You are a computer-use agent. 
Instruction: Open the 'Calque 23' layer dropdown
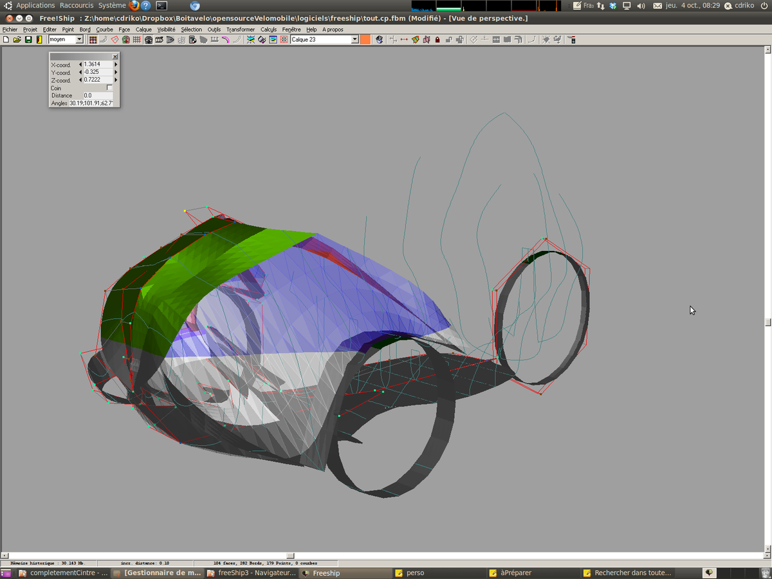354,40
